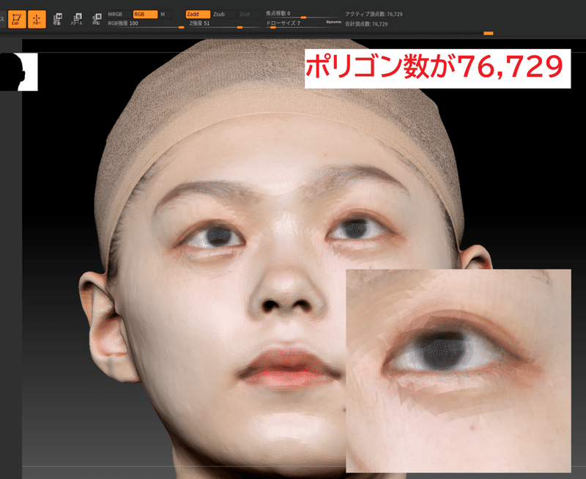Click the head silhouette thumbnail preview
Screen dimensions: 586x479
pyautogui.click(x=19, y=72)
